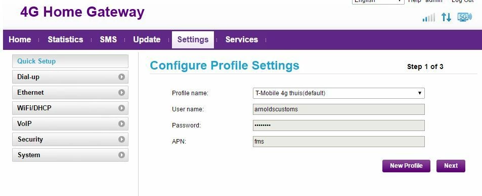The image size is (482, 196).
Task: Select Quick Setup in the sidebar
Action: coord(70,61)
